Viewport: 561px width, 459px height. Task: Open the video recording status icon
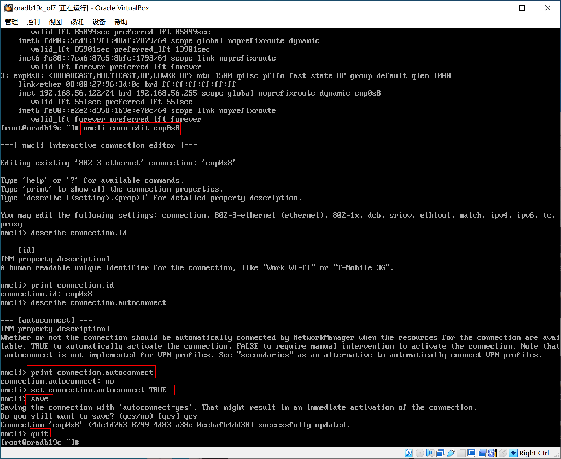tap(482, 453)
